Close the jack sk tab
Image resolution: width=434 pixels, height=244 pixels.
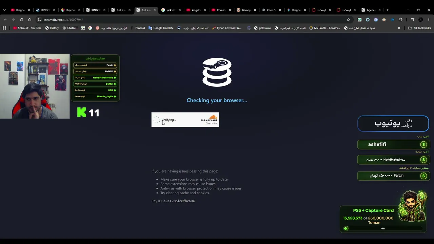180,10
